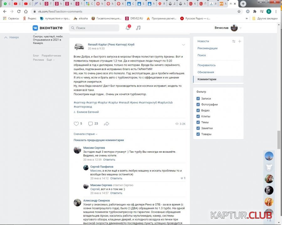Like the Renault Kaptur post with the heart icon
Screen dimensions: 282x225
(x=76, y=124)
